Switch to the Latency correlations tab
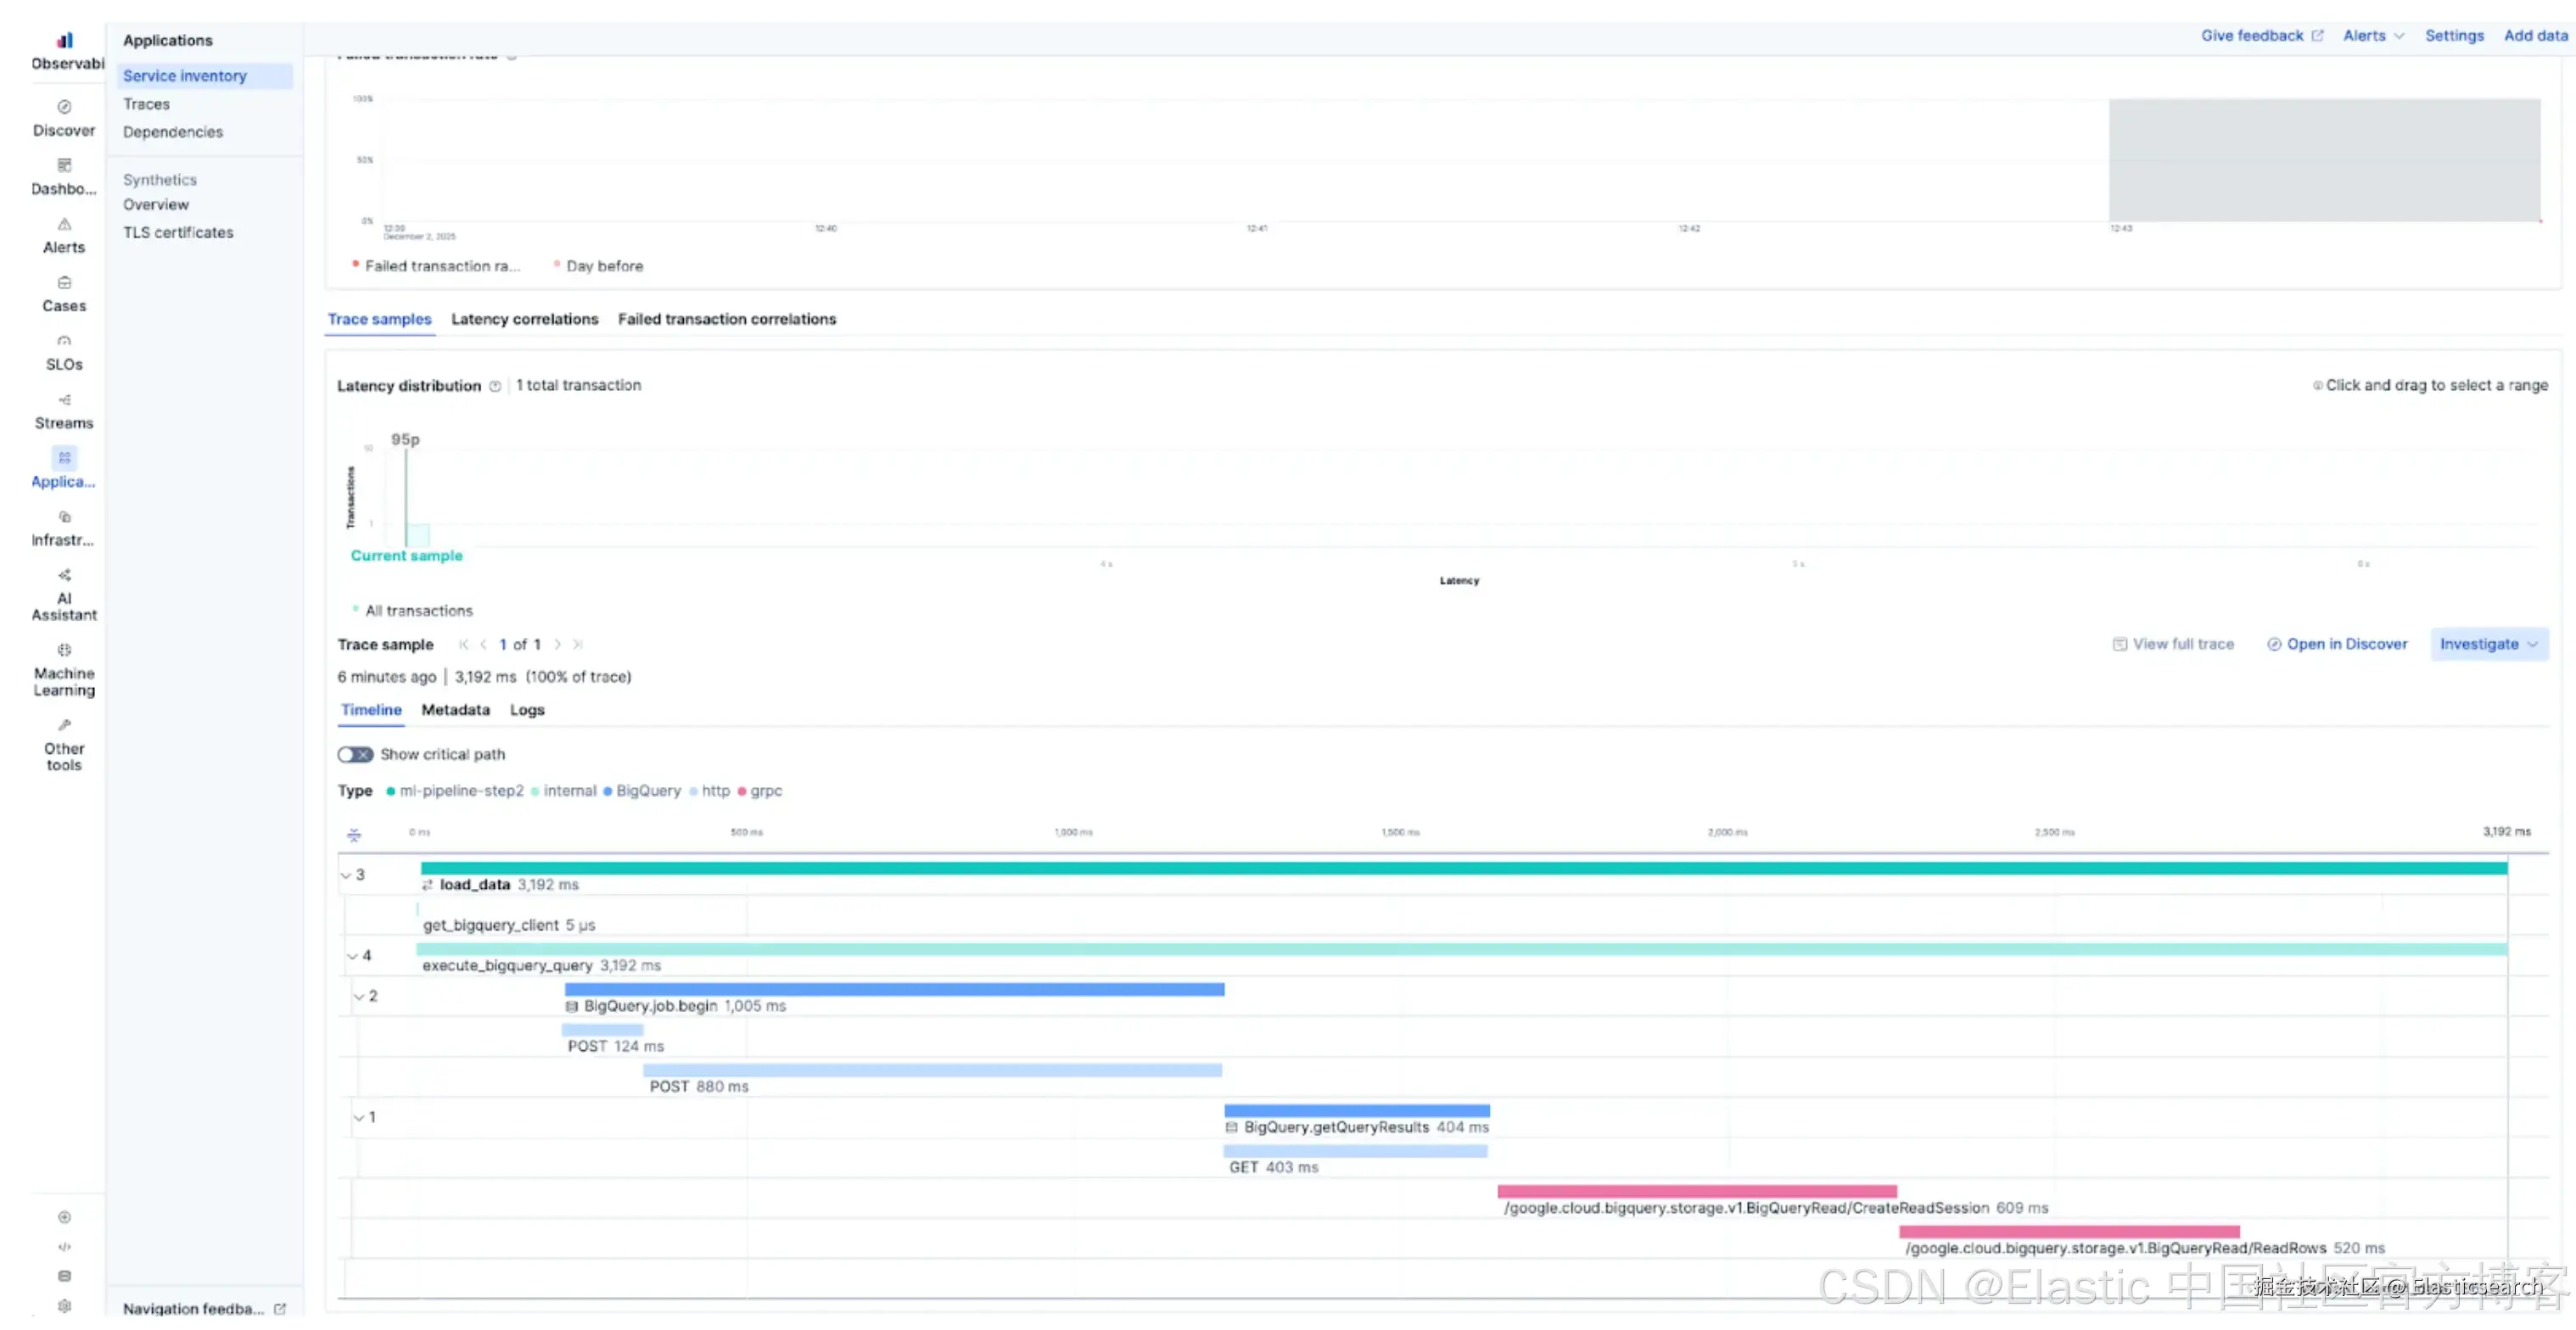Screen dimensions: 2576x1330 tap(524, 320)
